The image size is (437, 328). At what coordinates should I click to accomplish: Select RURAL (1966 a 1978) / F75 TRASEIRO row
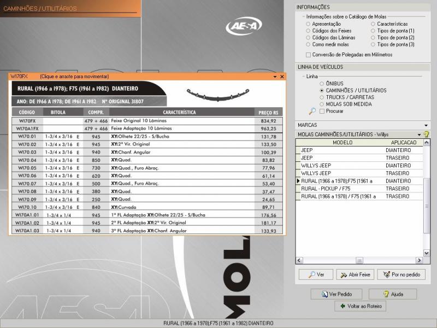tap(359, 196)
